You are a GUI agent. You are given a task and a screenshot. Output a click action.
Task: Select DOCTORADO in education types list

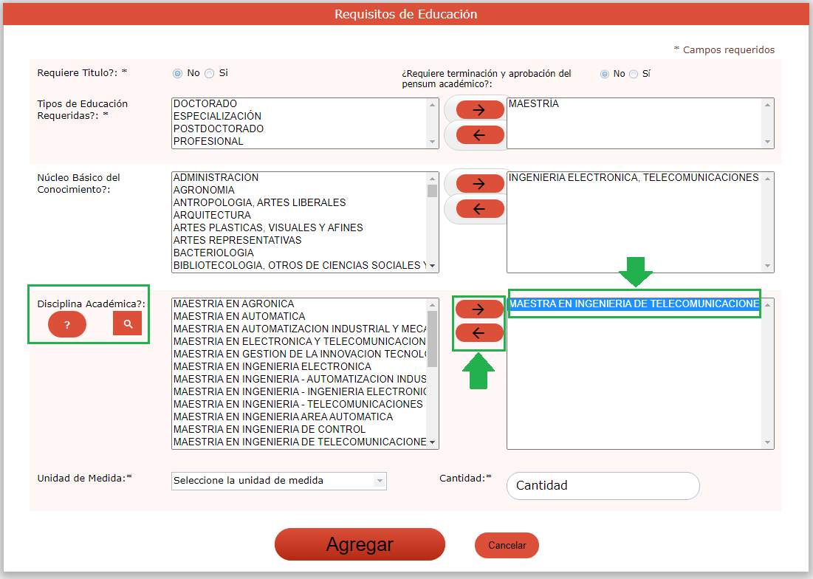[205, 104]
